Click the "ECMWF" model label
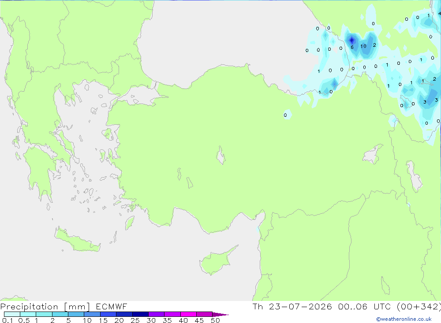 pyautogui.click(x=112, y=306)
